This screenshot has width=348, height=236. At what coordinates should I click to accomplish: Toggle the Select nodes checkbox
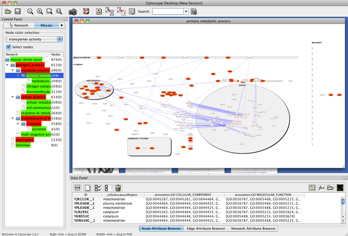8,47
